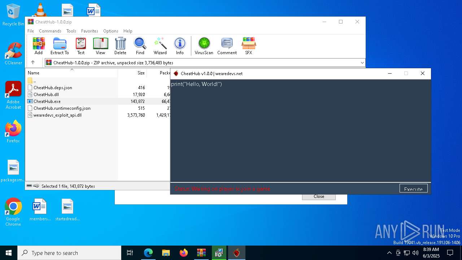The width and height of the screenshot is (462, 260).
Task: Open File Explorer from taskbar
Action: point(166,253)
